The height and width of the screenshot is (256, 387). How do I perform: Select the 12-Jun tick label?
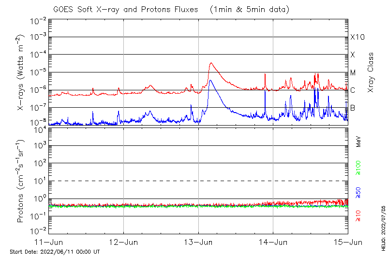(124, 242)
